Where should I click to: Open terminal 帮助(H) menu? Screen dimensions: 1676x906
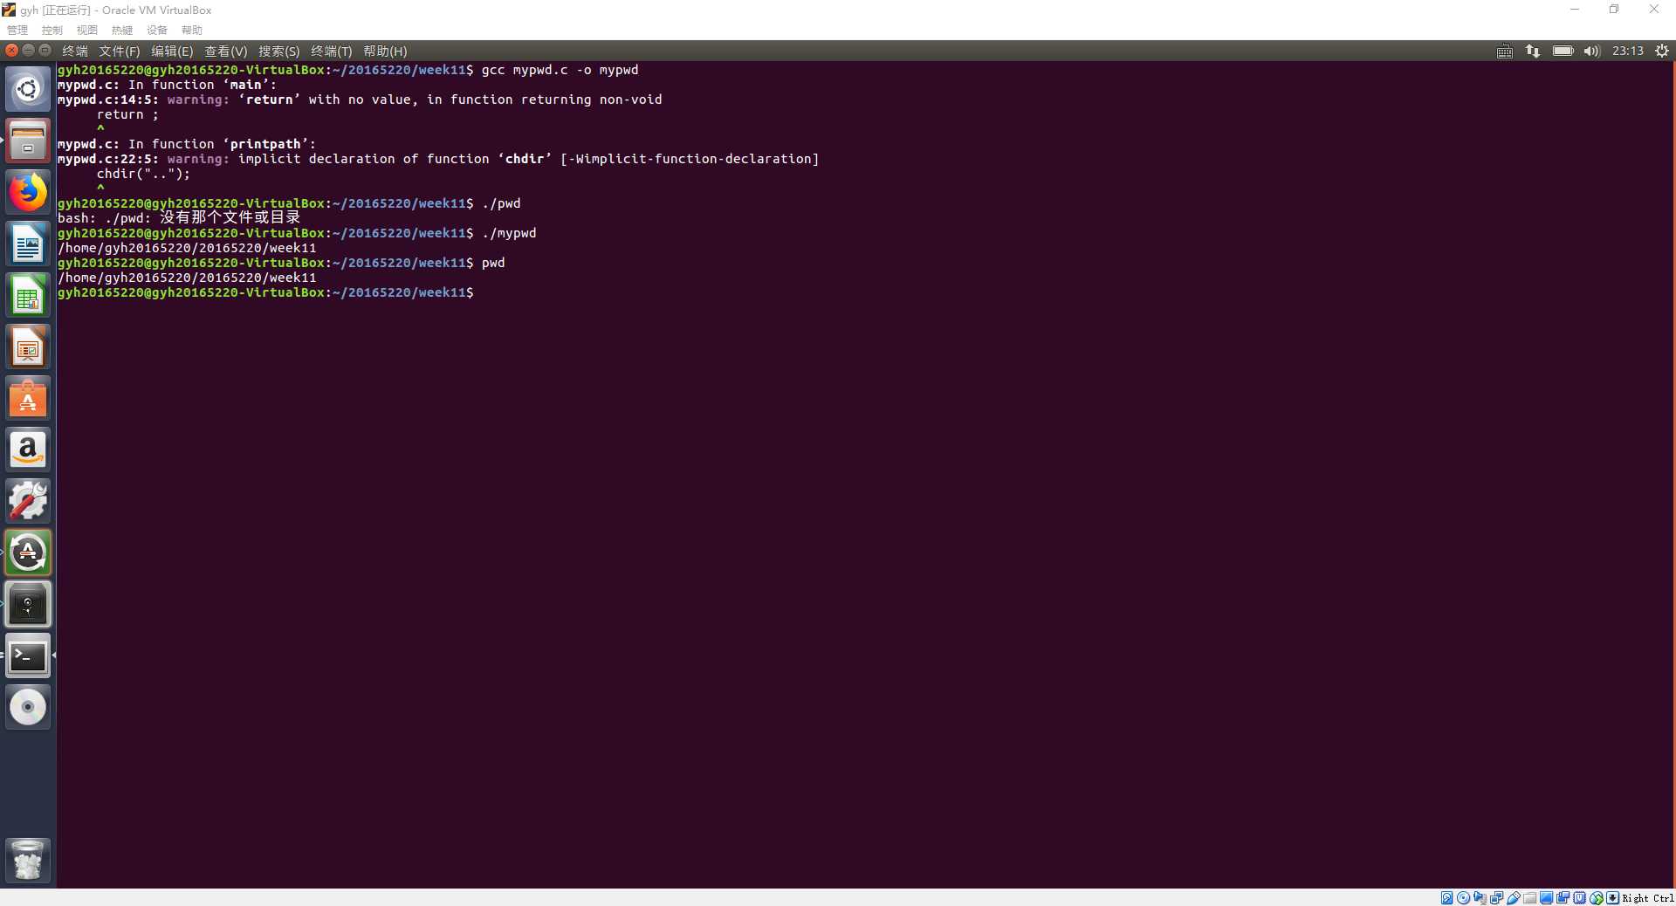click(385, 51)
